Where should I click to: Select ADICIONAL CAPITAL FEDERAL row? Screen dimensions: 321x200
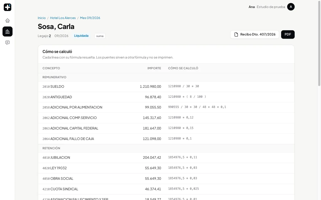(166, 128)
